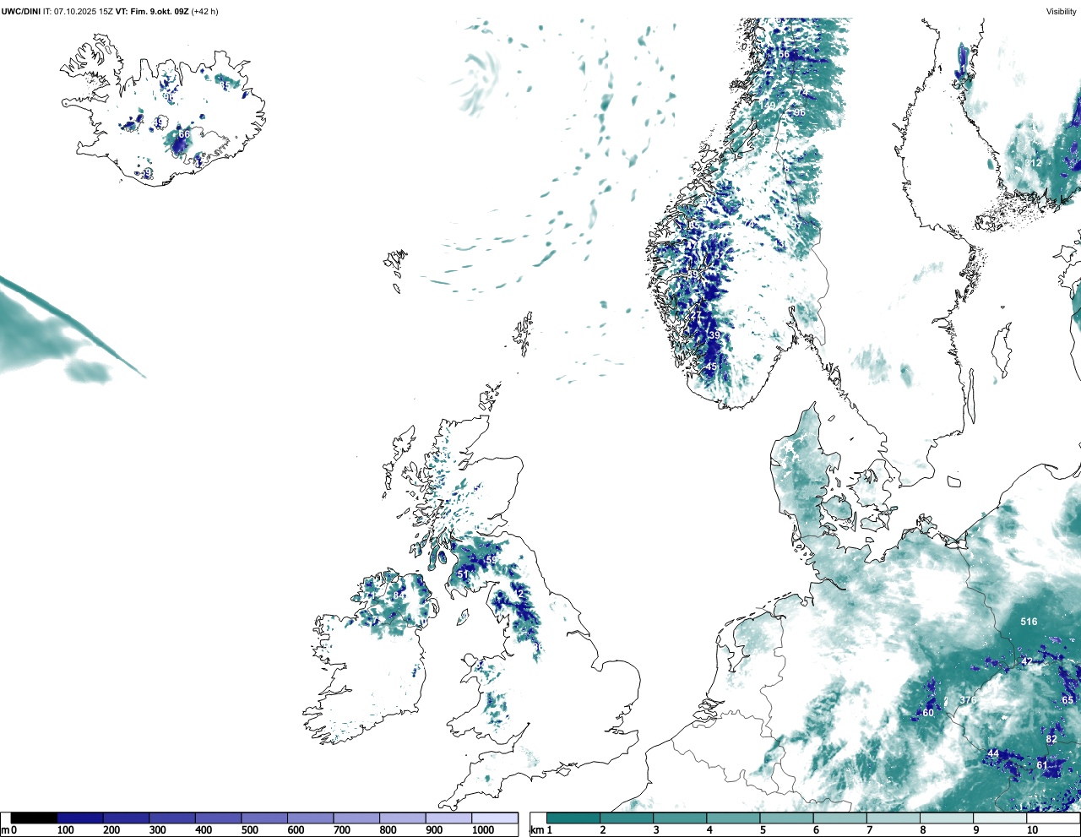Click the 'm' unit label of the legend

pos(4,831)
